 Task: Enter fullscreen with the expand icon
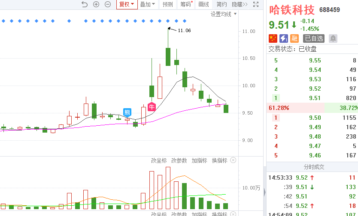pyautogui.click(x=256, y=4)
